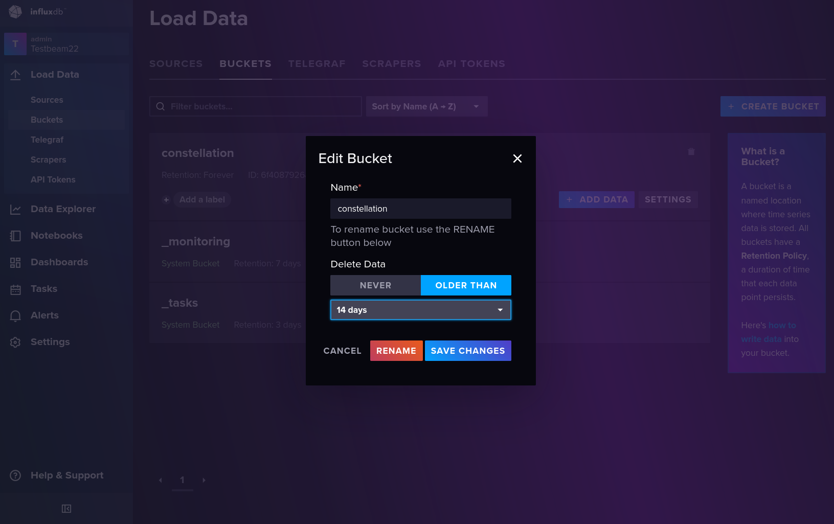The width and height of the screenshot is (834, 524).
Task: Click Retention: 3 days text
Action: 267,325
